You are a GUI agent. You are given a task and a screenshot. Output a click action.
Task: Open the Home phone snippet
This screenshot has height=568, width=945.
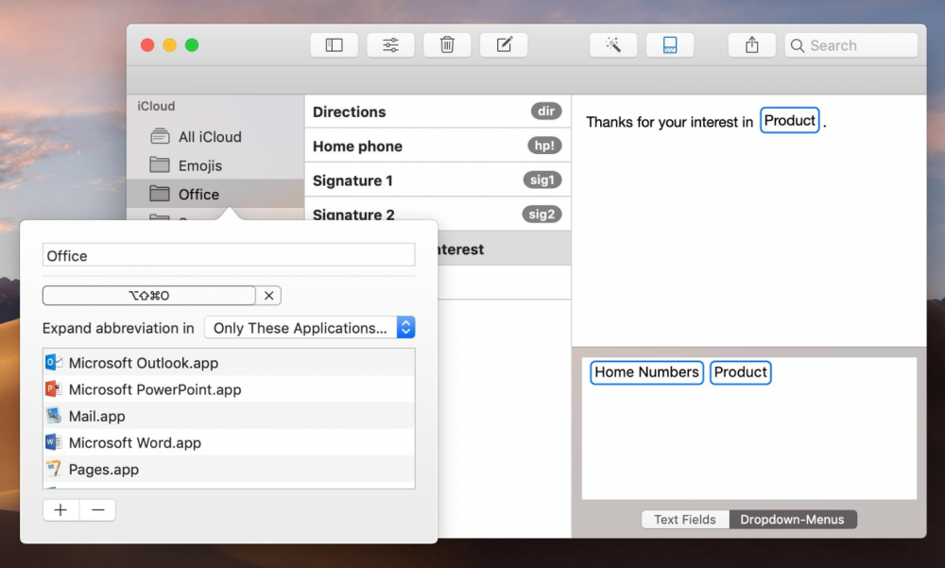pos(438,146)
